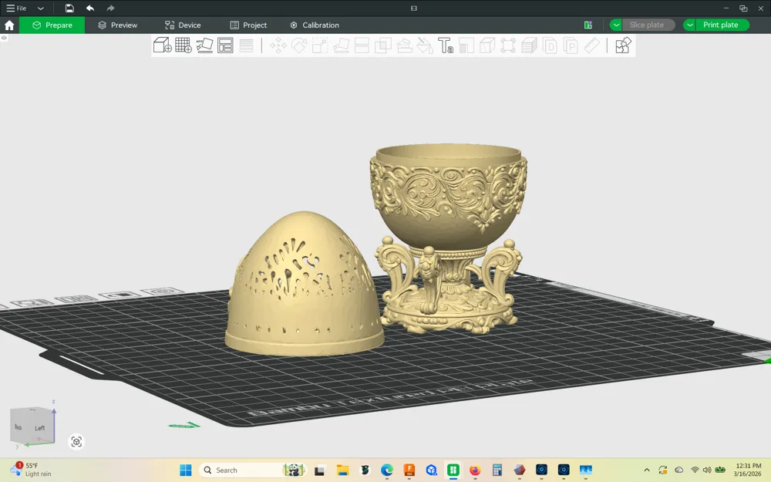Select the ruler Measure tool
771x482 pixels.
click(591, 46)
